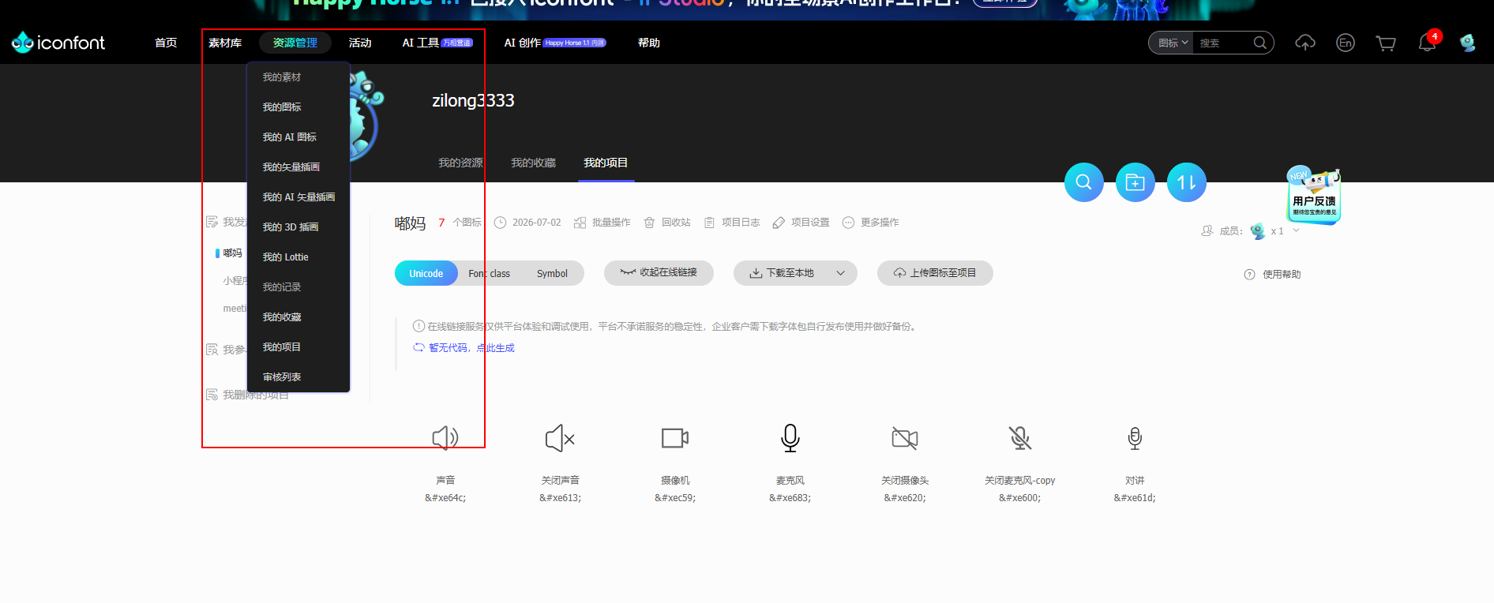Click the round sort order button
The height and width of the screenshot is (603, 1494).
1187,182
